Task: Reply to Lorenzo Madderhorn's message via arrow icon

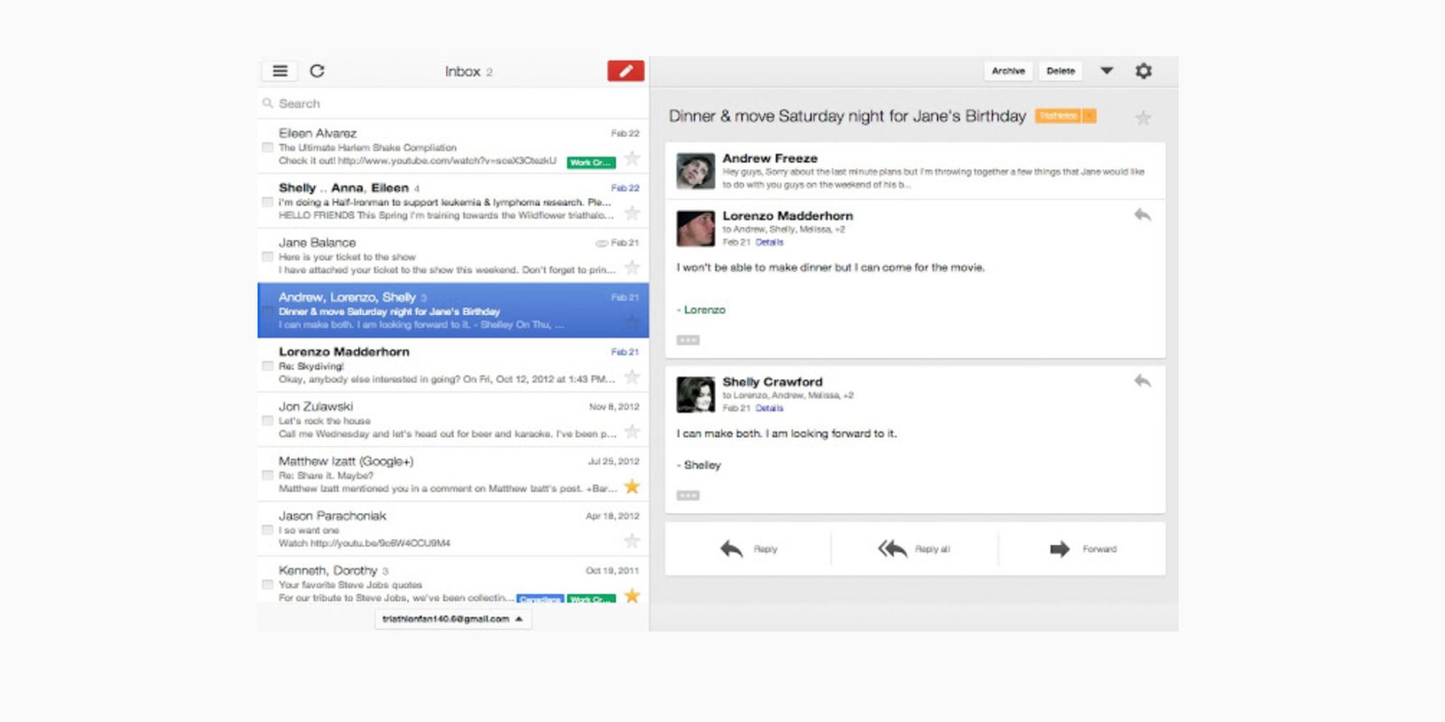Action: (1142, 215)
